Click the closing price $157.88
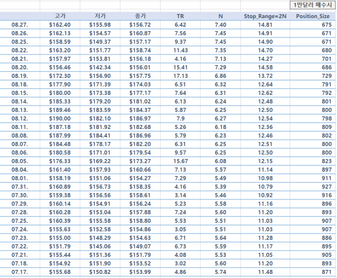This screenshot has width=337, height=278. (140, 212)
